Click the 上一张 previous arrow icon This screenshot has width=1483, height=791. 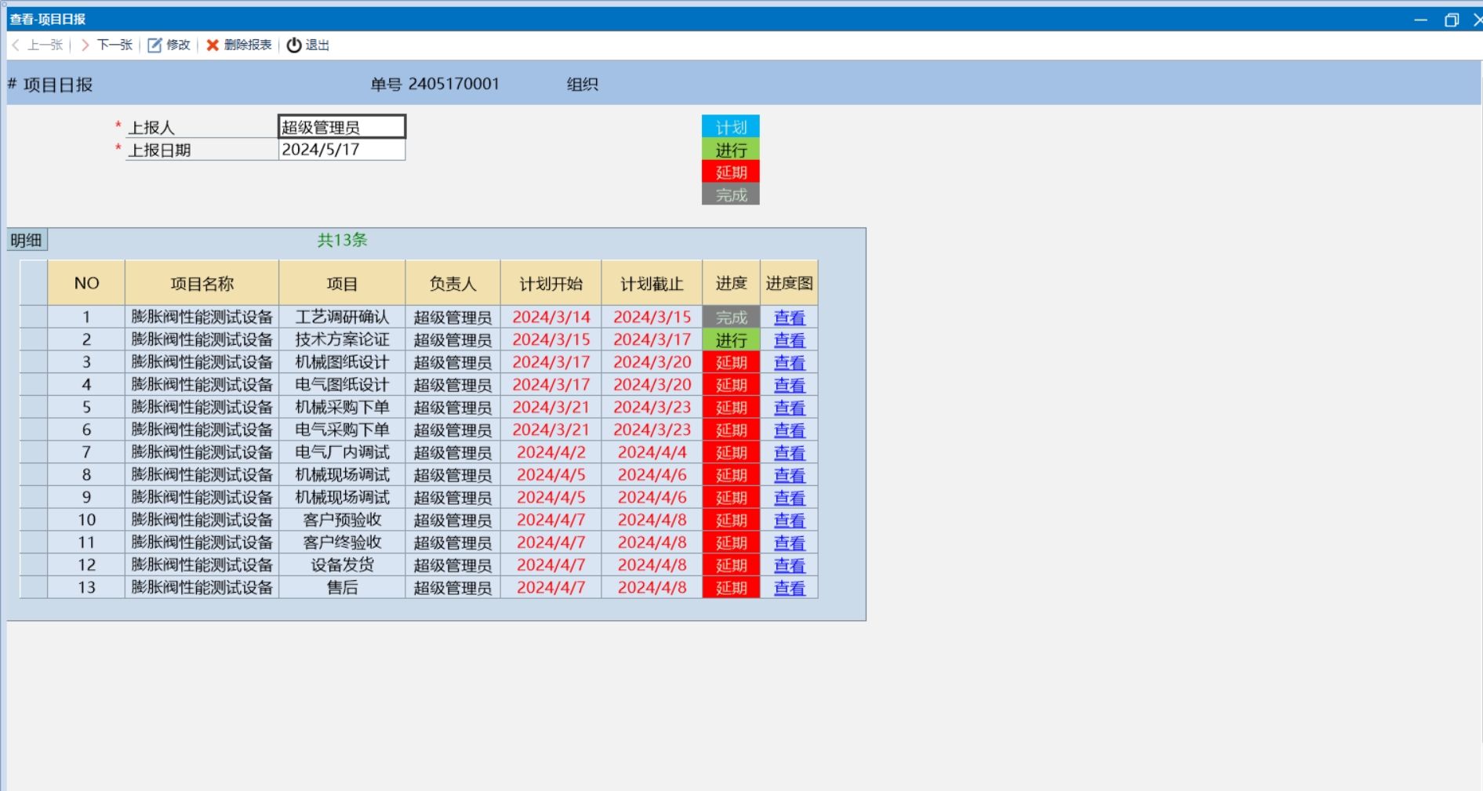[16, 45]
